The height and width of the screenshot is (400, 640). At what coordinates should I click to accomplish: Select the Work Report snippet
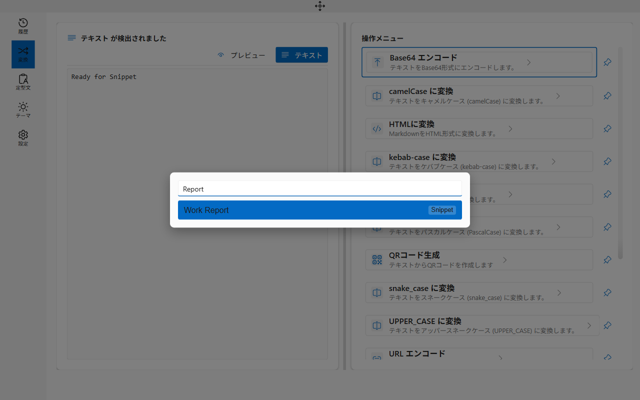(x=320, y=209)
